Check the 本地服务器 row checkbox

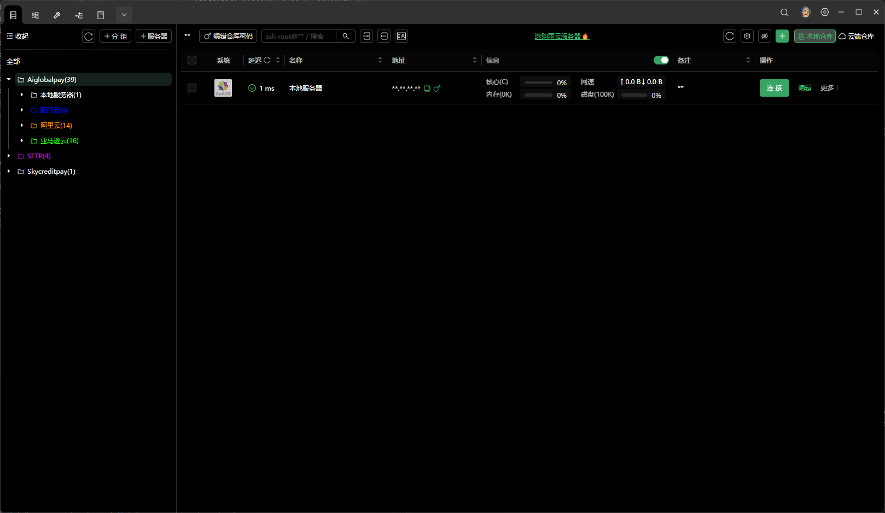[x=192, y=88]
